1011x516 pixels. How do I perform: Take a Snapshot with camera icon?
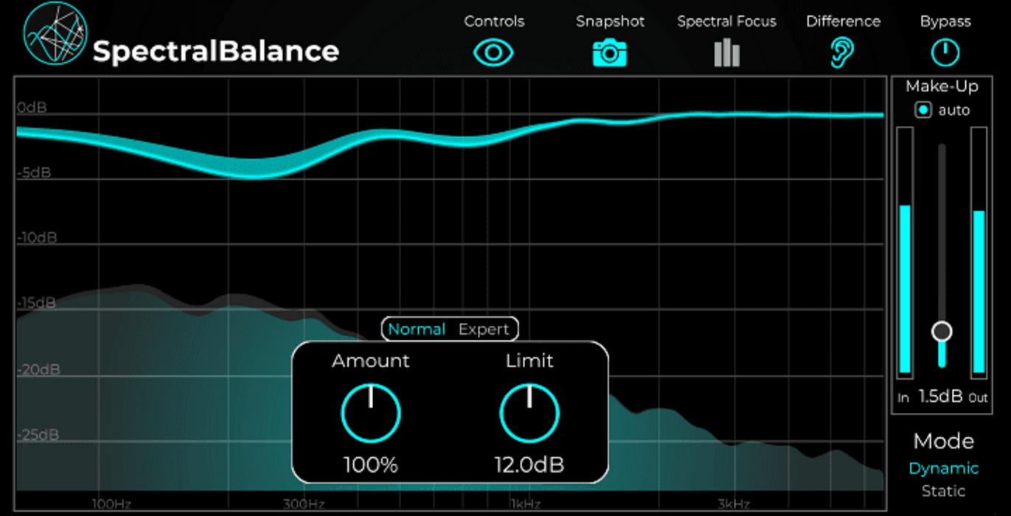(x=610, y=52)
